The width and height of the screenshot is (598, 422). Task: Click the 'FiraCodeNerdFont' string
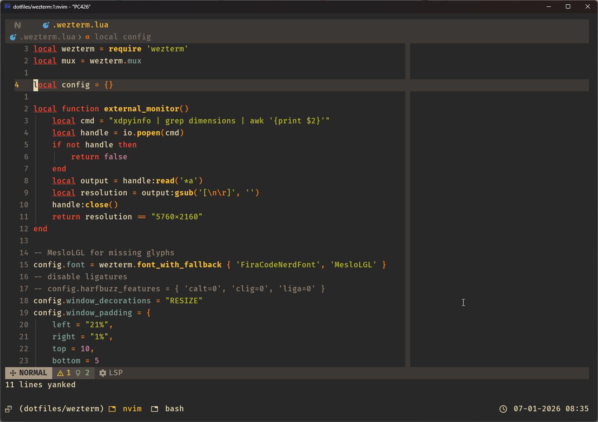(278, 265)
